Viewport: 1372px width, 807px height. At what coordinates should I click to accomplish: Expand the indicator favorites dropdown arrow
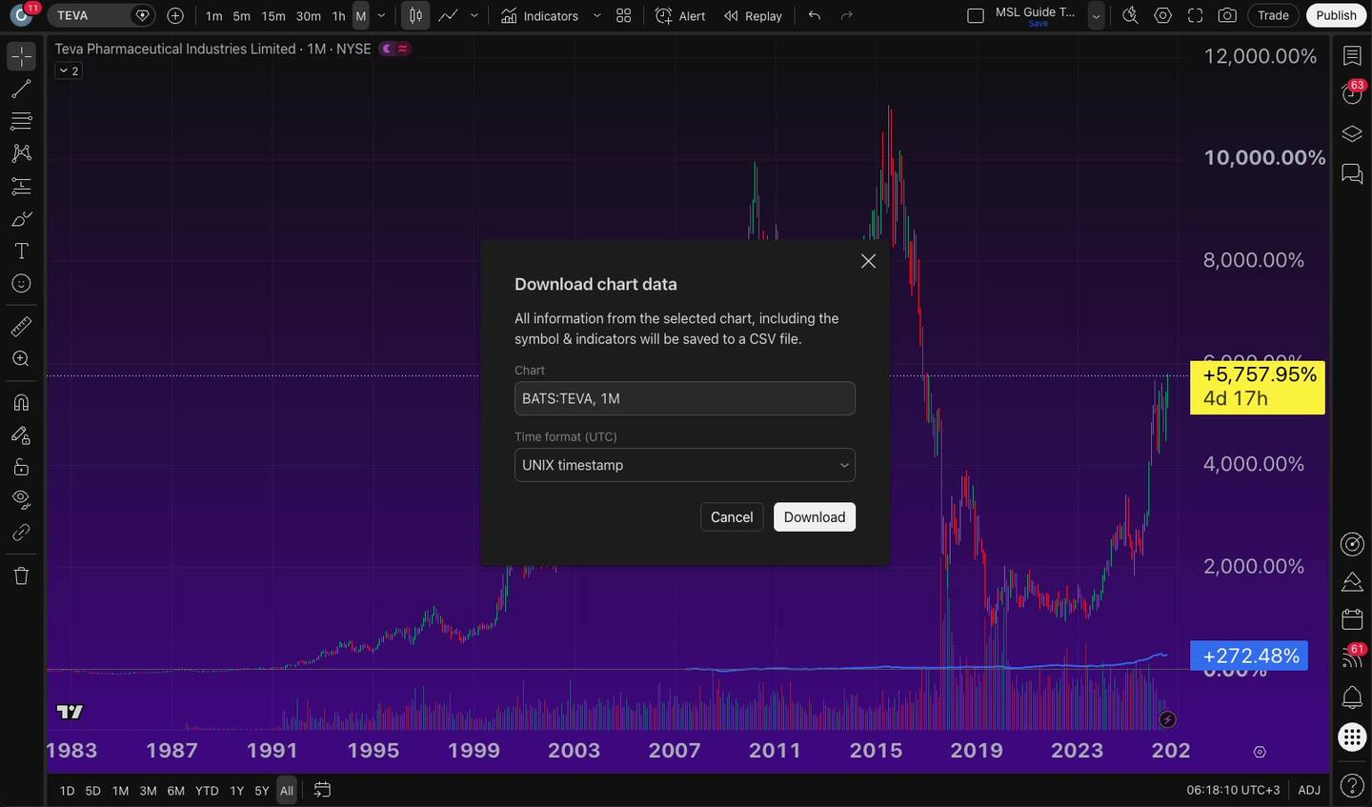pos(596,16)
